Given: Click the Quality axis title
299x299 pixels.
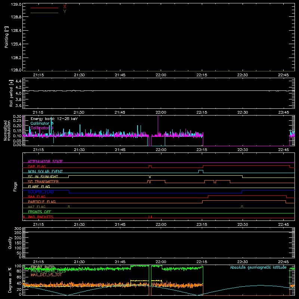Looking at the screenshot, I should click(10, 243).
